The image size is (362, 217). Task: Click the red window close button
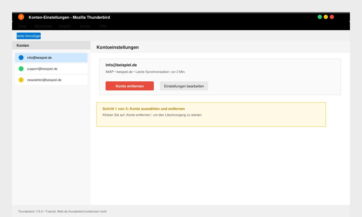(x=332, y=17)
